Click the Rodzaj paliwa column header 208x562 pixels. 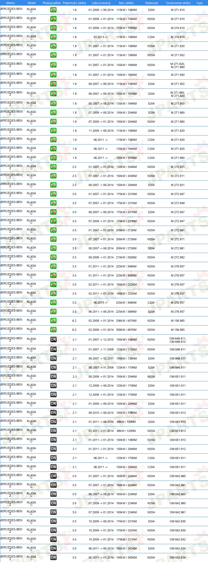[52, 3]
